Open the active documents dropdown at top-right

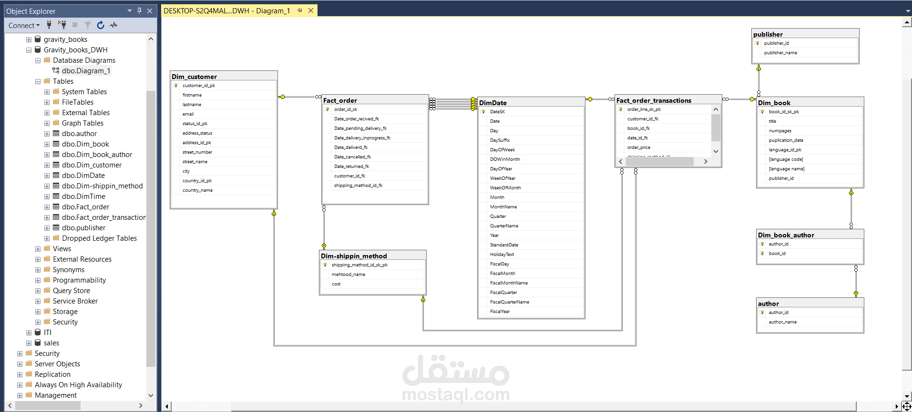click(908, 11)
